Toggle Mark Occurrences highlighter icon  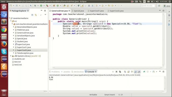82,5
